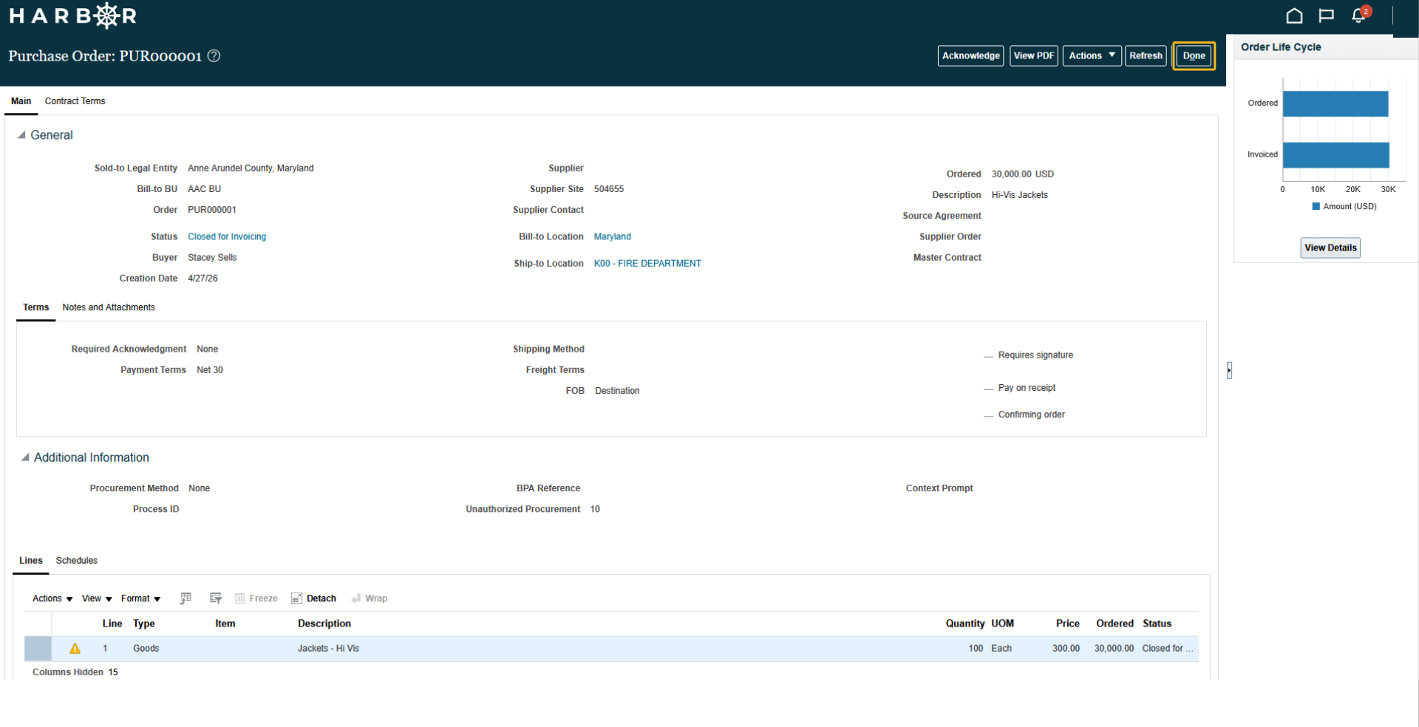
Task: Open the Home icon in header
Action: pos(1294,16)
